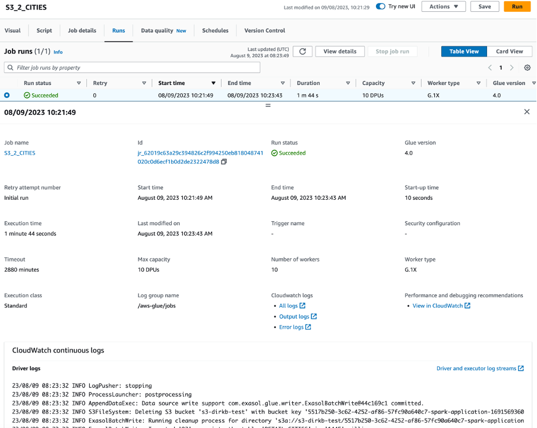Open the Info link next to Job runs
The width and height of the screenshot is (537, 428).
click(x=58, y=52)
